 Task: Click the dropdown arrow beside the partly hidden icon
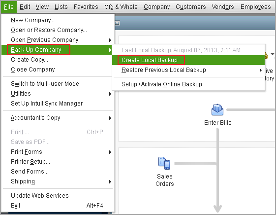point(272,54)
